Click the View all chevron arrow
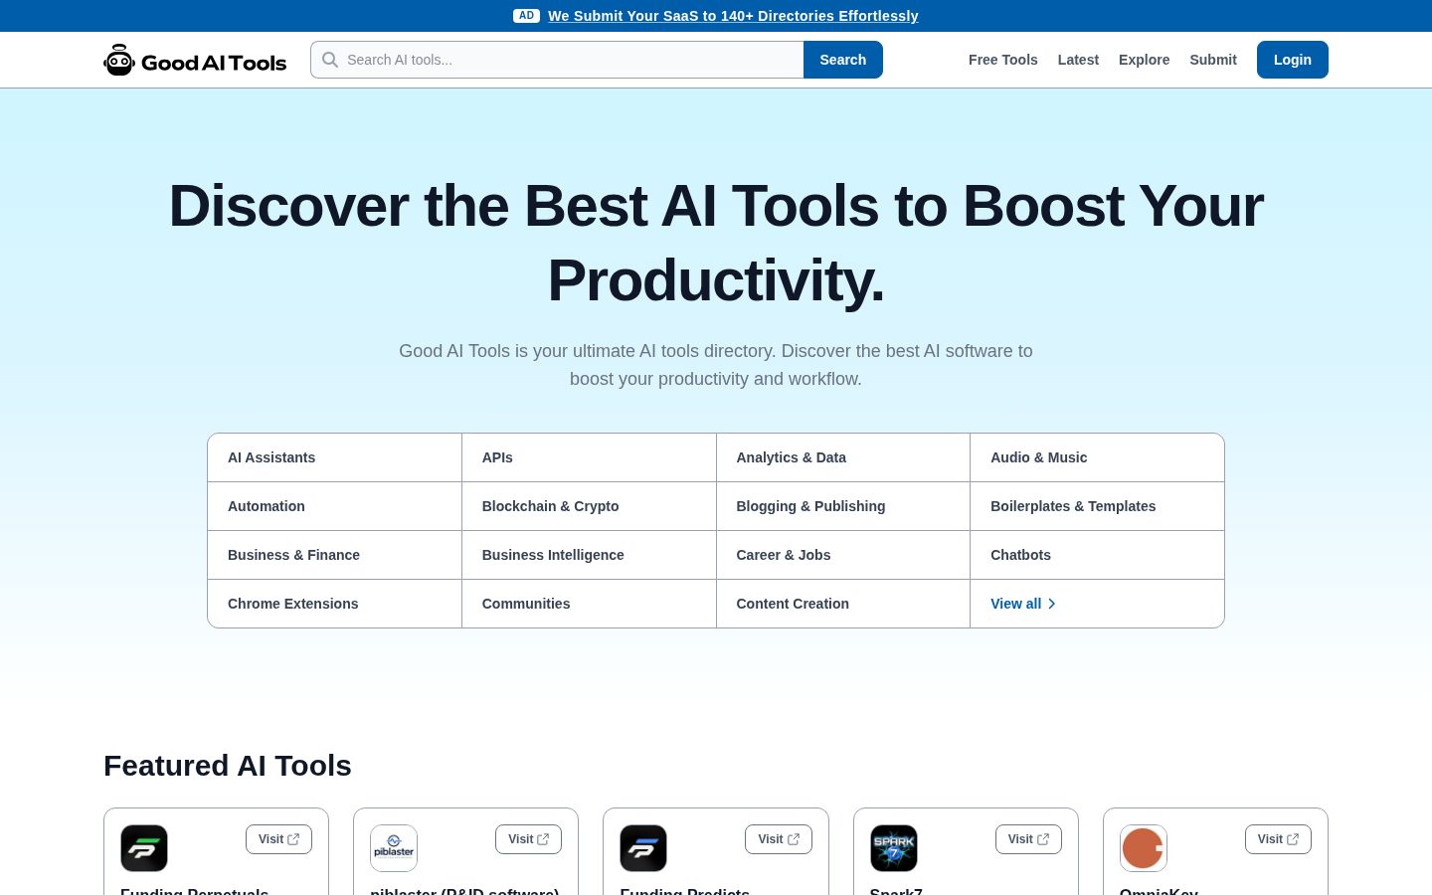 click(x=1052, y=604)
